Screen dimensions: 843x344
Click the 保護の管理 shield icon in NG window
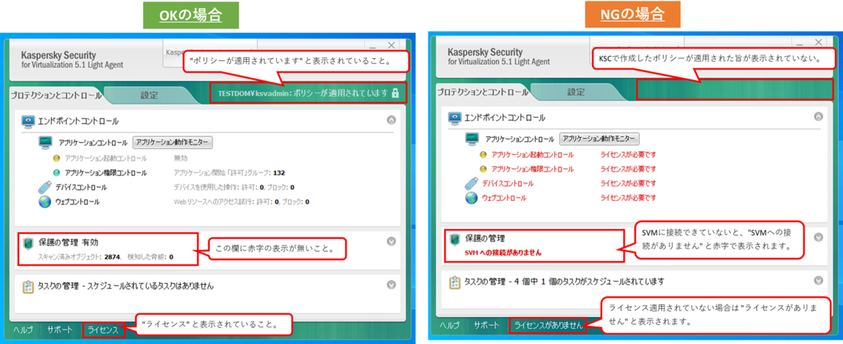(455, 239)
